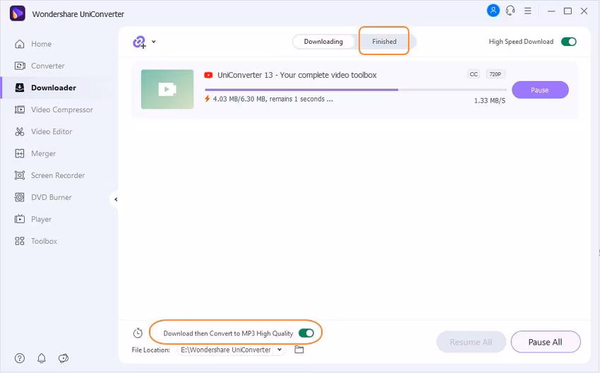Click the Home house icon
Viewport: 600px width, 373px height.
click(x=20, y=44)
